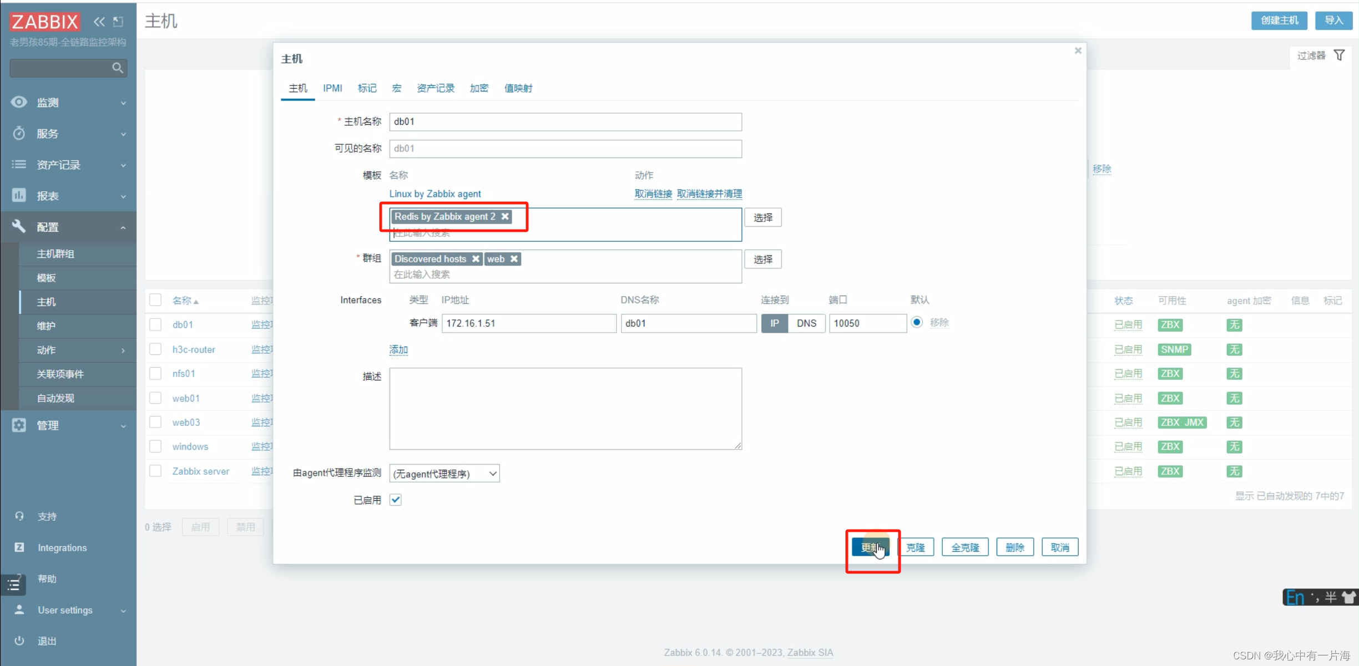The image size is (1359, 666).
Task: Check the nfs01 row checkbox
Action: (155, 373)
